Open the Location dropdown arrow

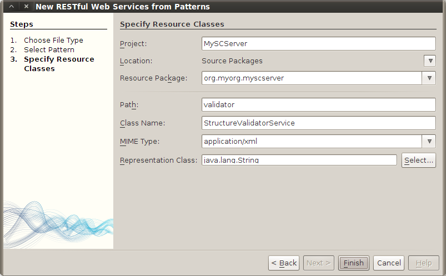click(429, 61)
